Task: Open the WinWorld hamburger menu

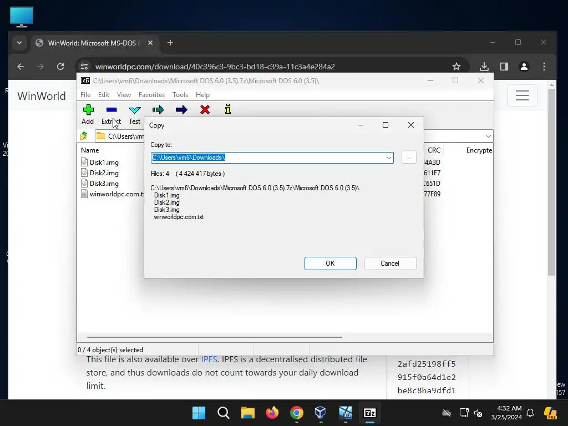Action: click(523, 95)
